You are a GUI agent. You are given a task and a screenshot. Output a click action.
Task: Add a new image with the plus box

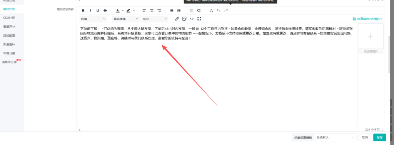tap(371, 36)
